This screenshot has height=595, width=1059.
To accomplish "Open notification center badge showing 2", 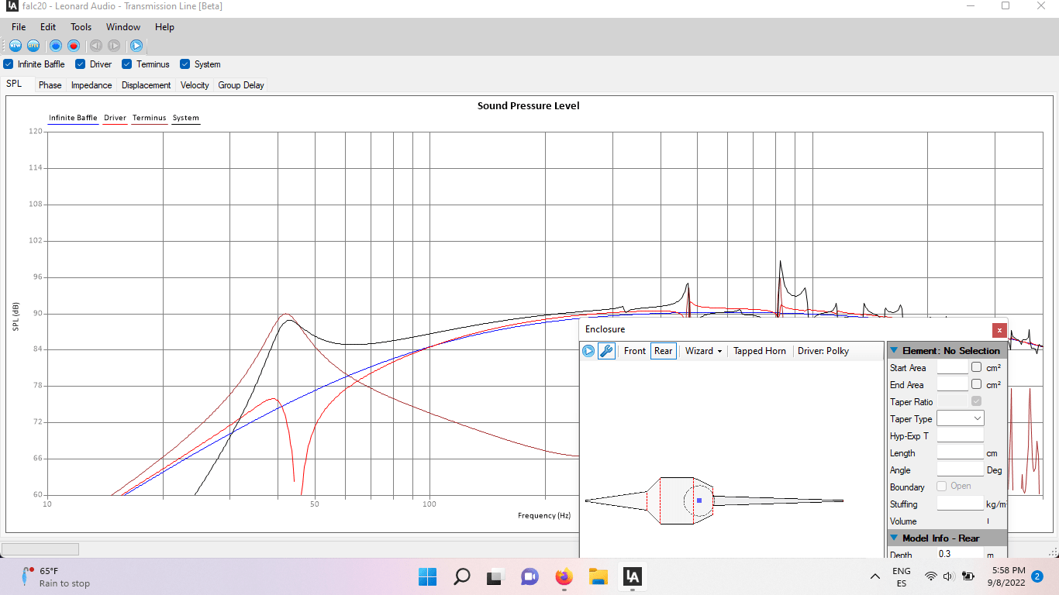I will point(1037,576).
